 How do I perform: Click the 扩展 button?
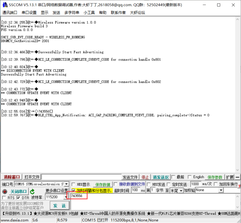[x=230, y=177]
